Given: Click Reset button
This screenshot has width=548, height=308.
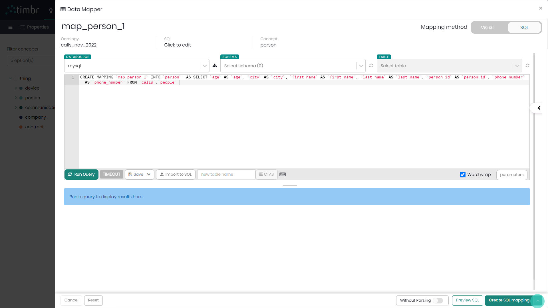Looking at the screenshot, I should point(93,300).
